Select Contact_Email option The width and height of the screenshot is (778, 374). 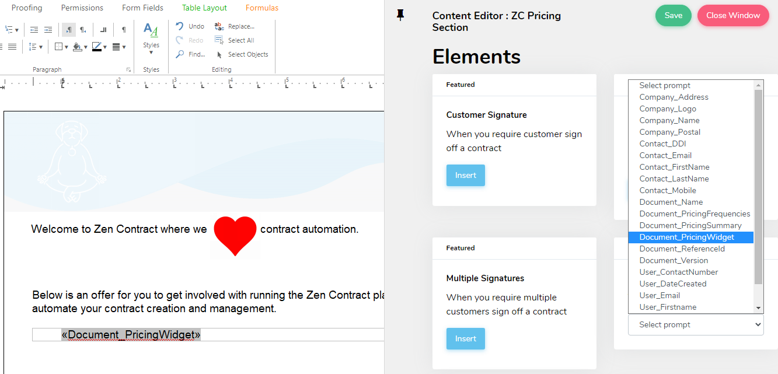click(x=691, y=155)
